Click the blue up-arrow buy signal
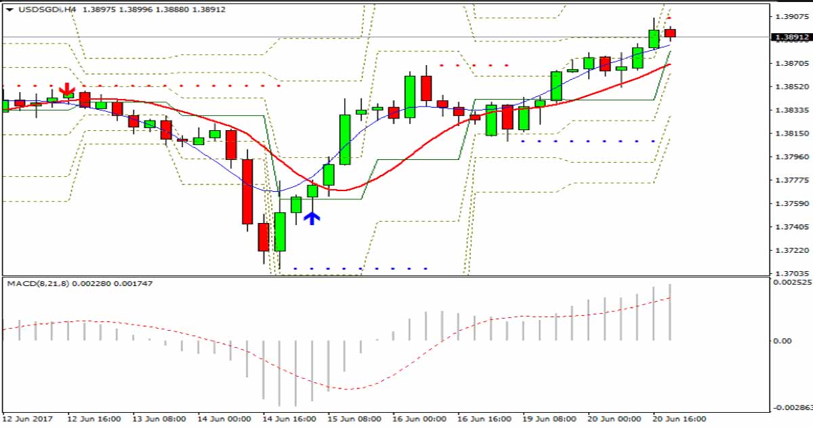813x427 pixels. [311, 218]
